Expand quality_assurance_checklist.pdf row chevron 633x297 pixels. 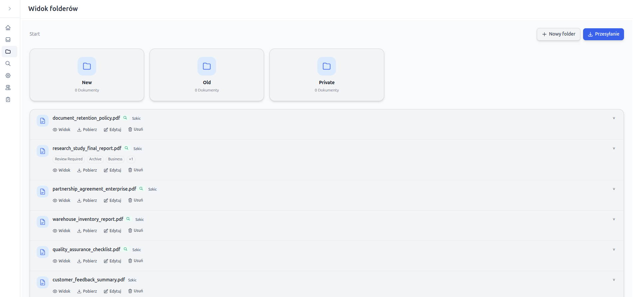[x=614, y=249]
